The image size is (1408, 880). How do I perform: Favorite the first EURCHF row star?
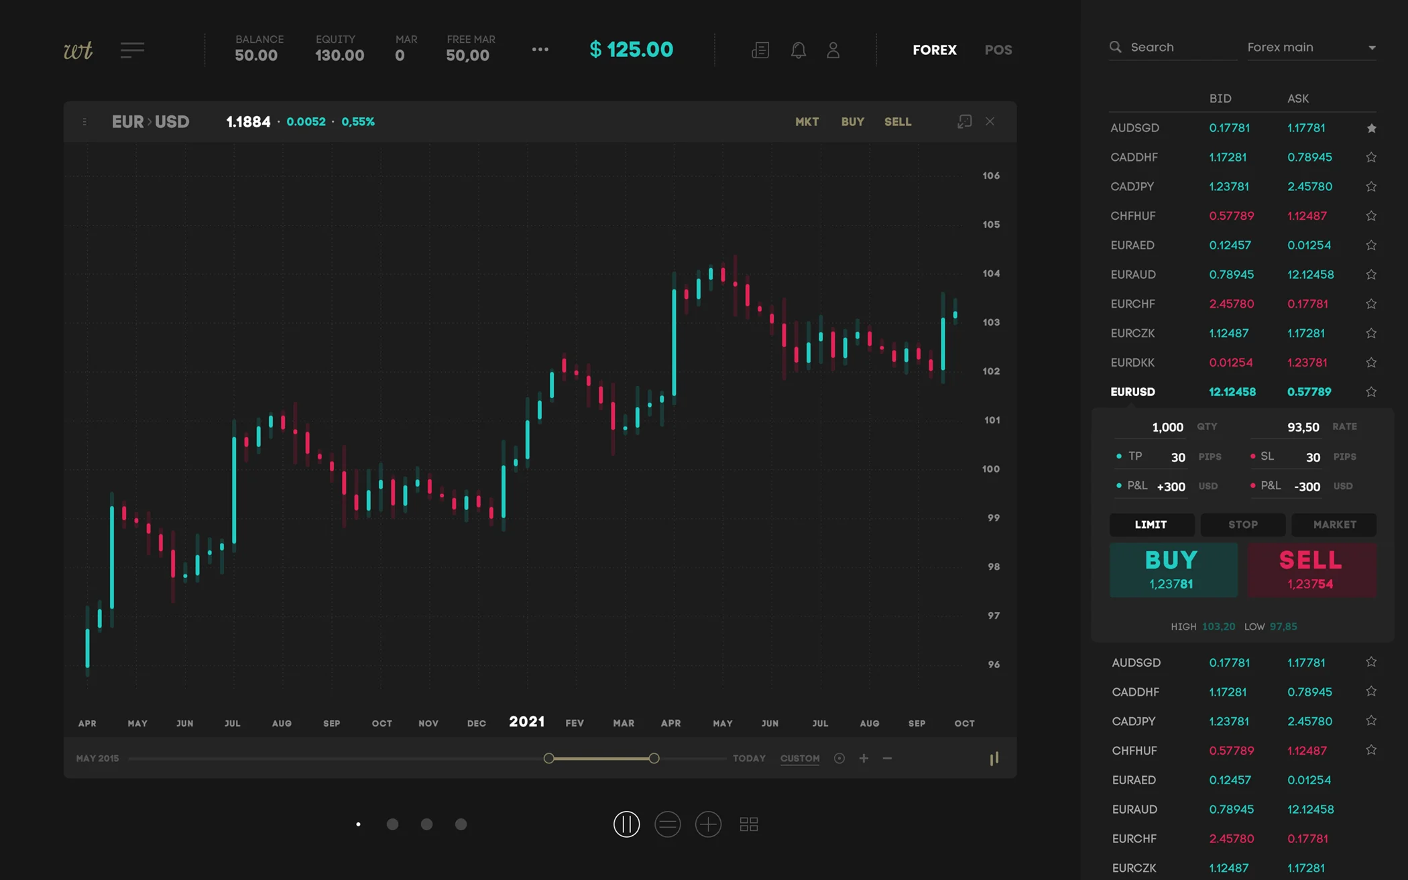pos(1371,304)
